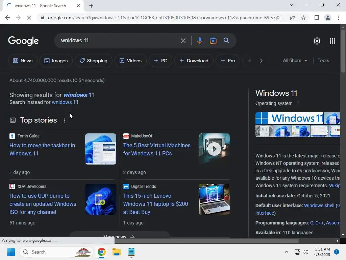Add the Pro refinement chip
346x260 pixels.
click(x=228, y=61)
